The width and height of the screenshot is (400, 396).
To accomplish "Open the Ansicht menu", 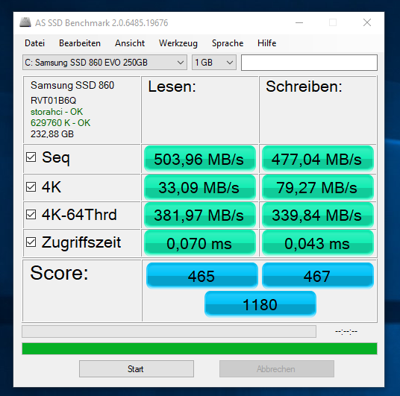I will point(130,43).
